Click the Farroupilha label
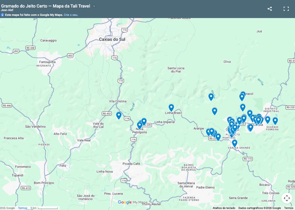The image size is (295, 210). tap(47, 62)
